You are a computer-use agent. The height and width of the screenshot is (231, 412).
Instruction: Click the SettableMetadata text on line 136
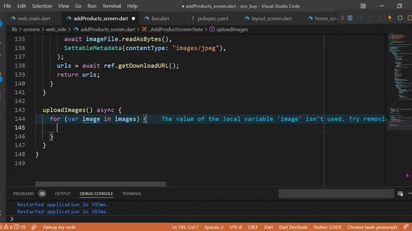(93, 48)
